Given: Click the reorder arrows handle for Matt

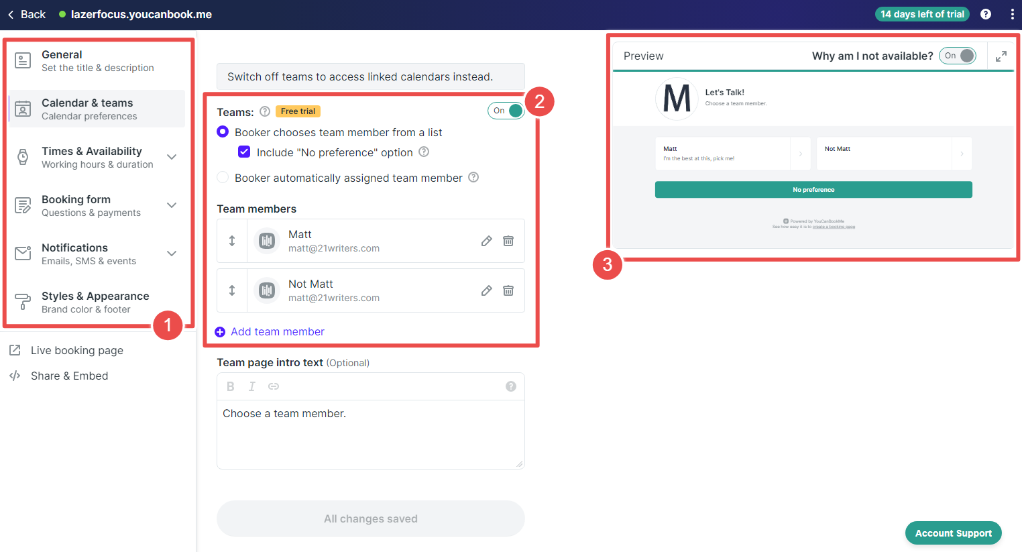Looking at the screenshot, I should click(232, 241).
